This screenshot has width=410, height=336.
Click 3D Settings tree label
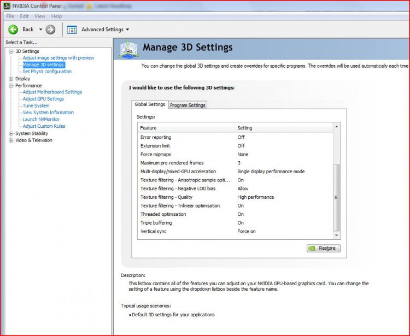point(27,51)
